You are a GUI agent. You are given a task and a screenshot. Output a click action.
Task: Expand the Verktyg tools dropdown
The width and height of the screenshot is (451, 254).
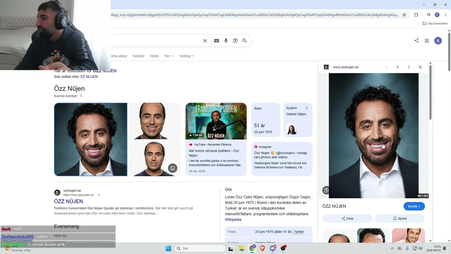tap(187, 56)
